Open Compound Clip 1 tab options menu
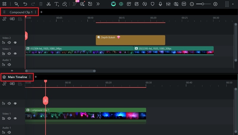 pyautogui.click(x=35, y=12)
